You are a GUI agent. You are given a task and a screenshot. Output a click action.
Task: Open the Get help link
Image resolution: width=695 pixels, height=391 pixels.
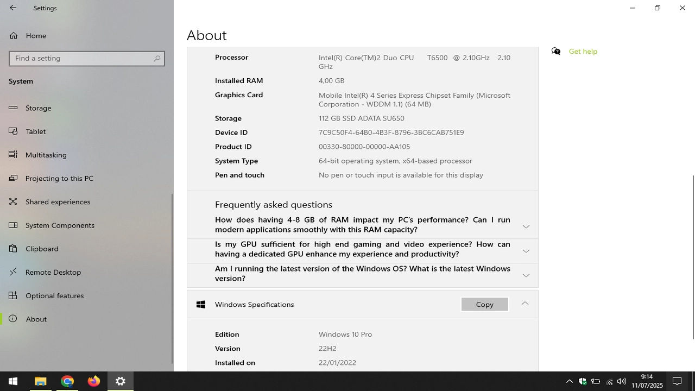(583, 51)
